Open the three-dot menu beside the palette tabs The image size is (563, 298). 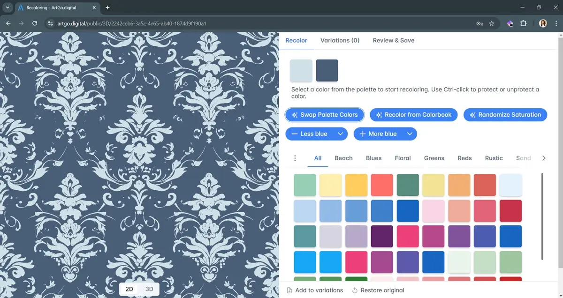[x=295, y=158]
